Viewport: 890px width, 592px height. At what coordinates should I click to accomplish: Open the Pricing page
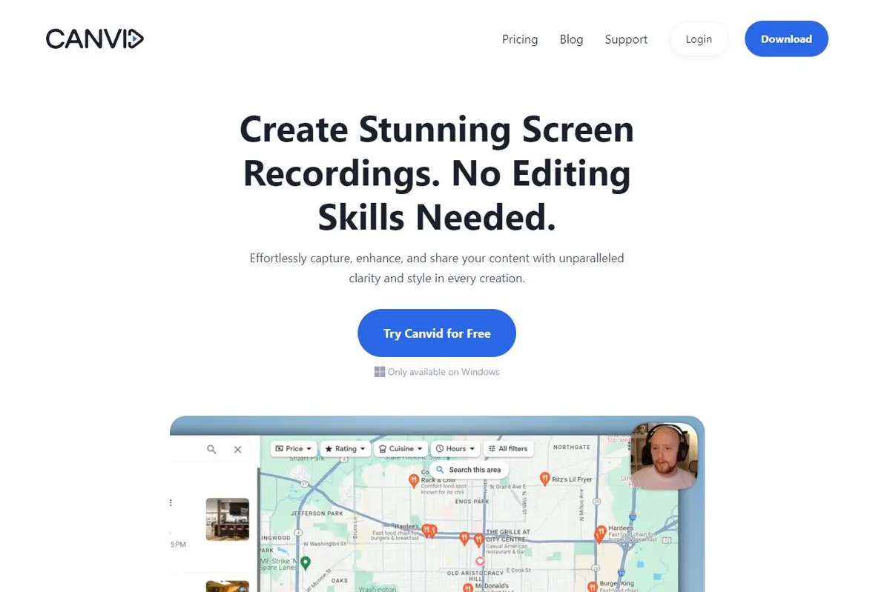point(520,39)
